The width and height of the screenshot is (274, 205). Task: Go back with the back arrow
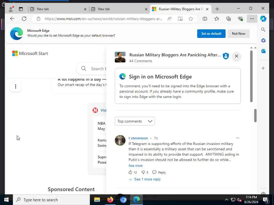click(x=12, y=19)
